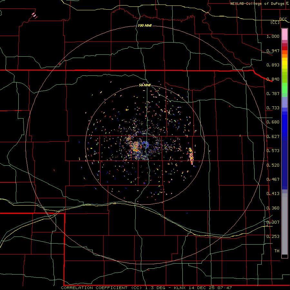This screenshot has height=290, width=290.
Task: Select the 0.947 legend value
Action: pos(273,51)
